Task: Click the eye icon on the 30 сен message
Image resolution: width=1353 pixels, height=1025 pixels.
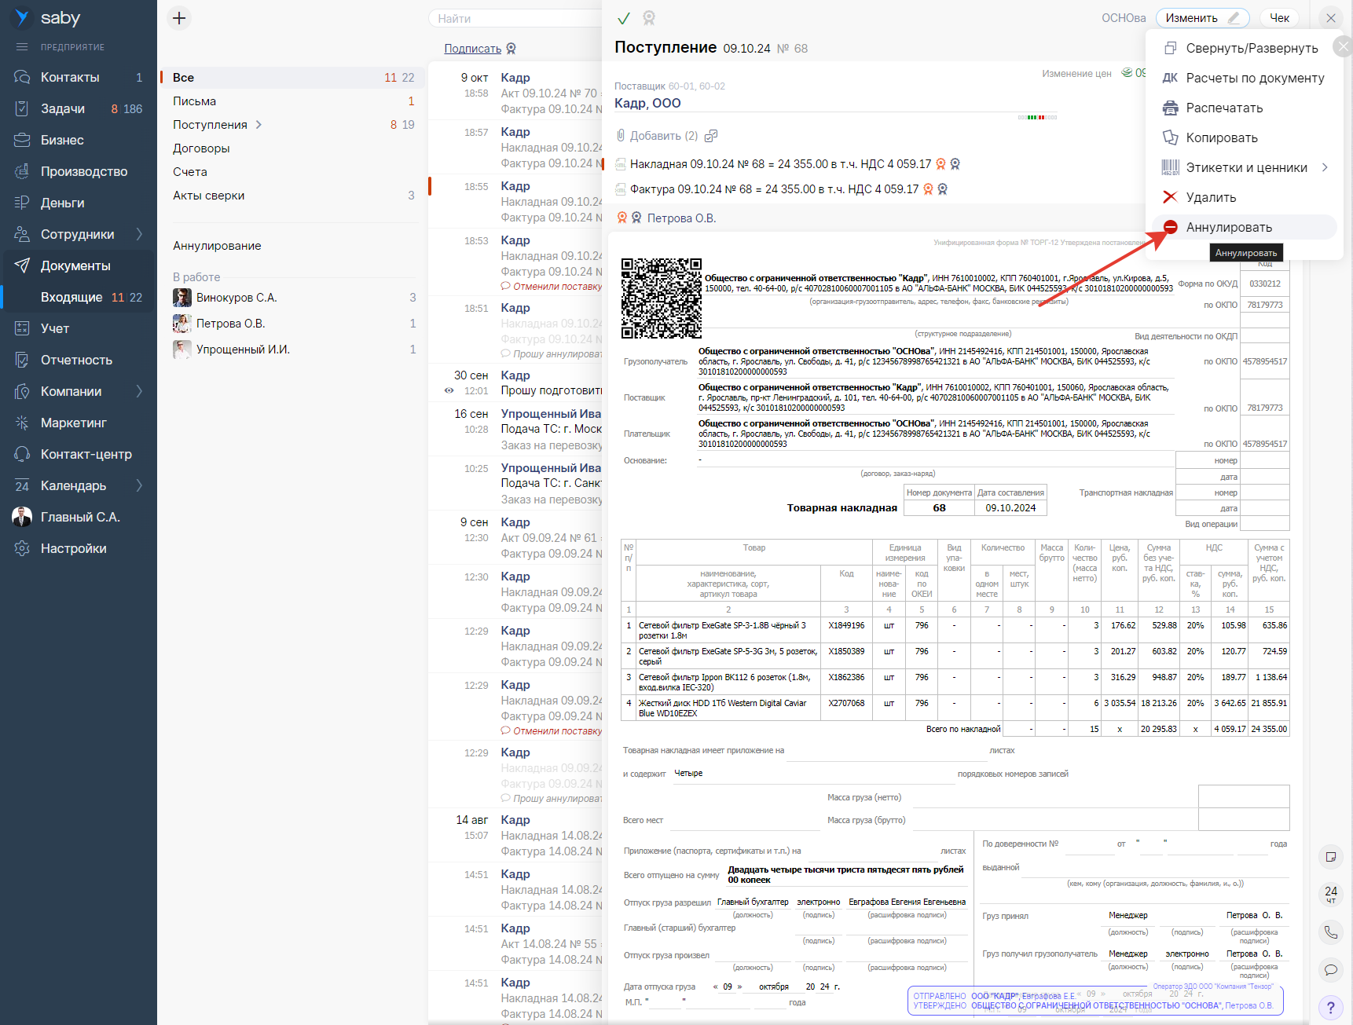Action: [449, 390]
